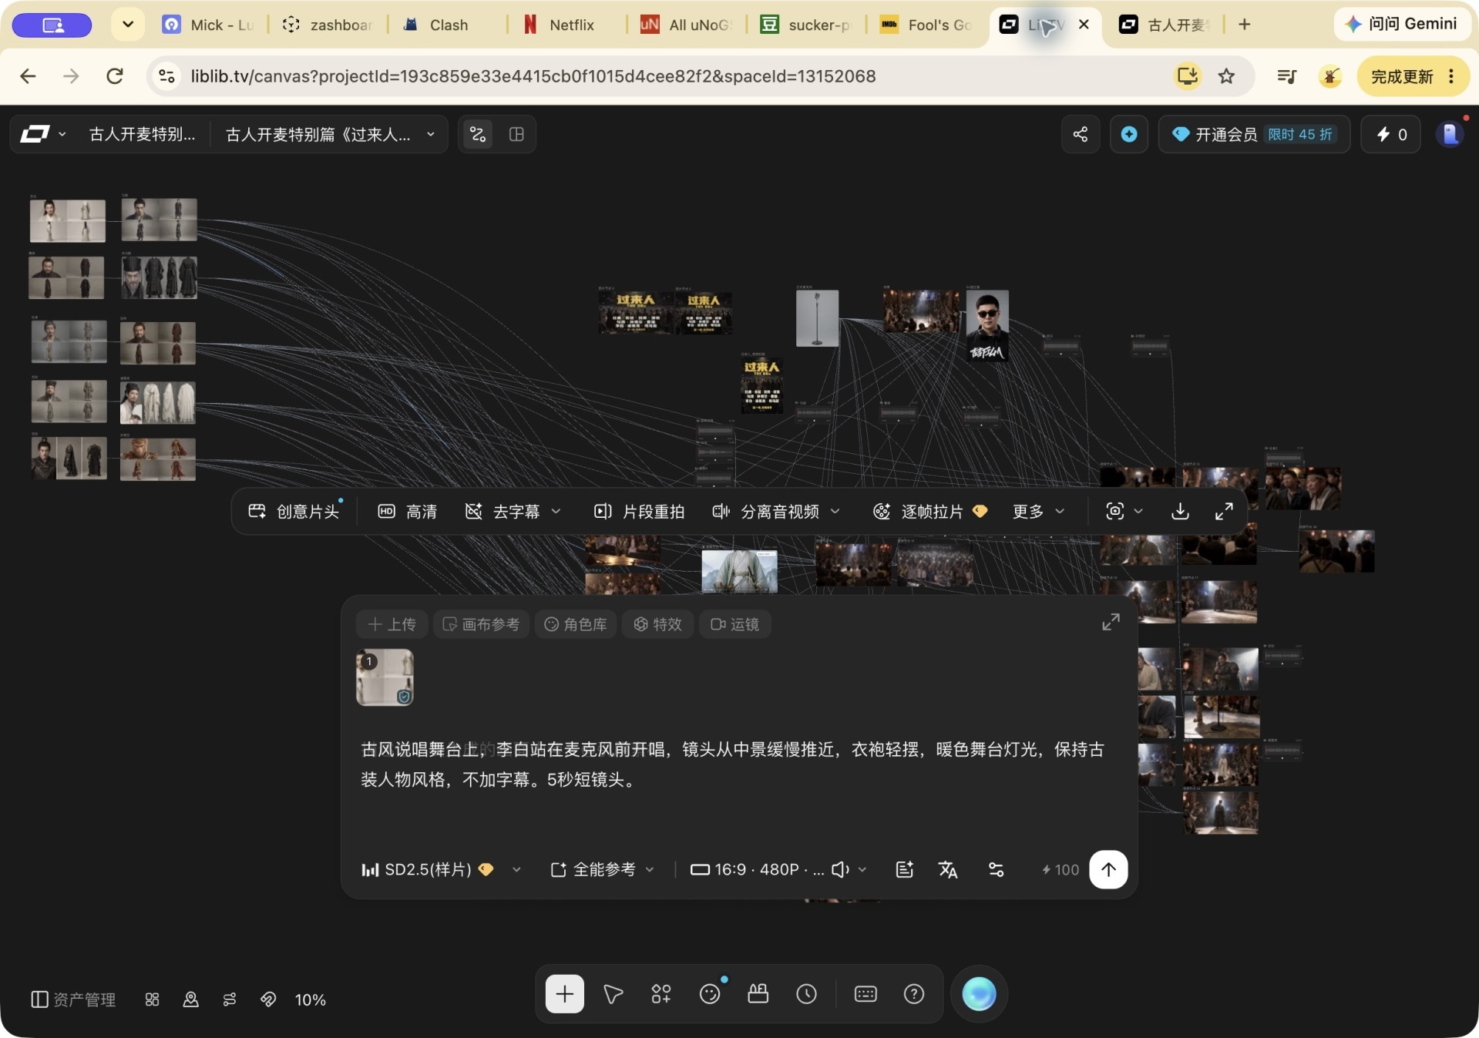Click the add node plus button
Image resolution: width=1479 pixels, height=1038 pixels.
(x=565, y=994)
